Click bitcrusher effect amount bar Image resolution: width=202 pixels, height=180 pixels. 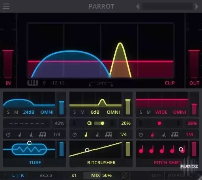[x=128, y=149]
